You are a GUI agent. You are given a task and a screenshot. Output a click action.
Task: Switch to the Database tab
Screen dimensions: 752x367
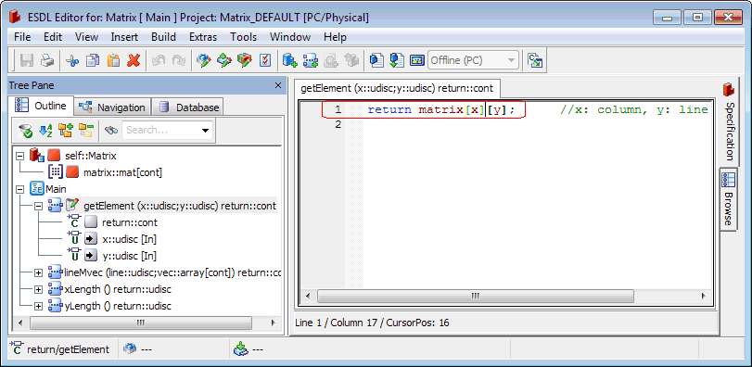pyautogui.click(x=187, y=108)
